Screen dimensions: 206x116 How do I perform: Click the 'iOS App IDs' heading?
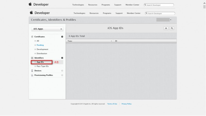click(115, 28)
